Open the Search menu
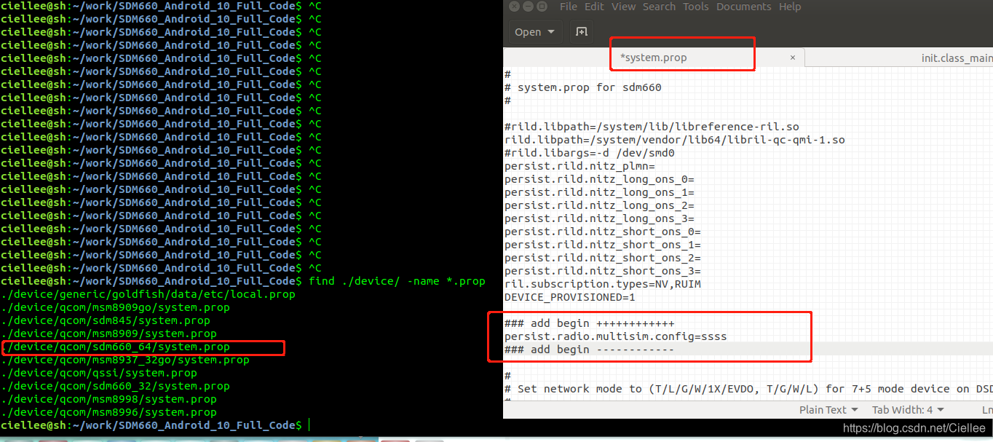This screenshot has width=993, height=442. click(659, 7)
